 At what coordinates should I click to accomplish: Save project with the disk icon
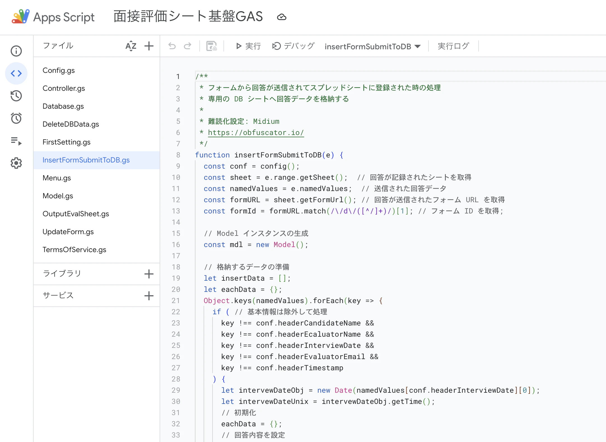(211, 46)
